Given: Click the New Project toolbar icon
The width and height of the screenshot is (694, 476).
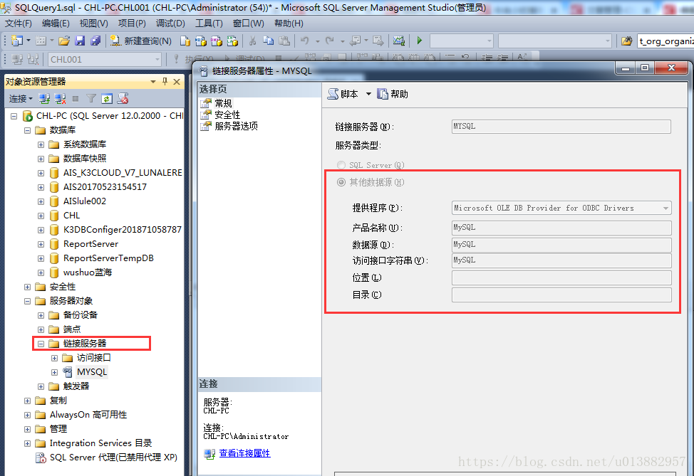Looking at the screenshot, I should [17, 41].
